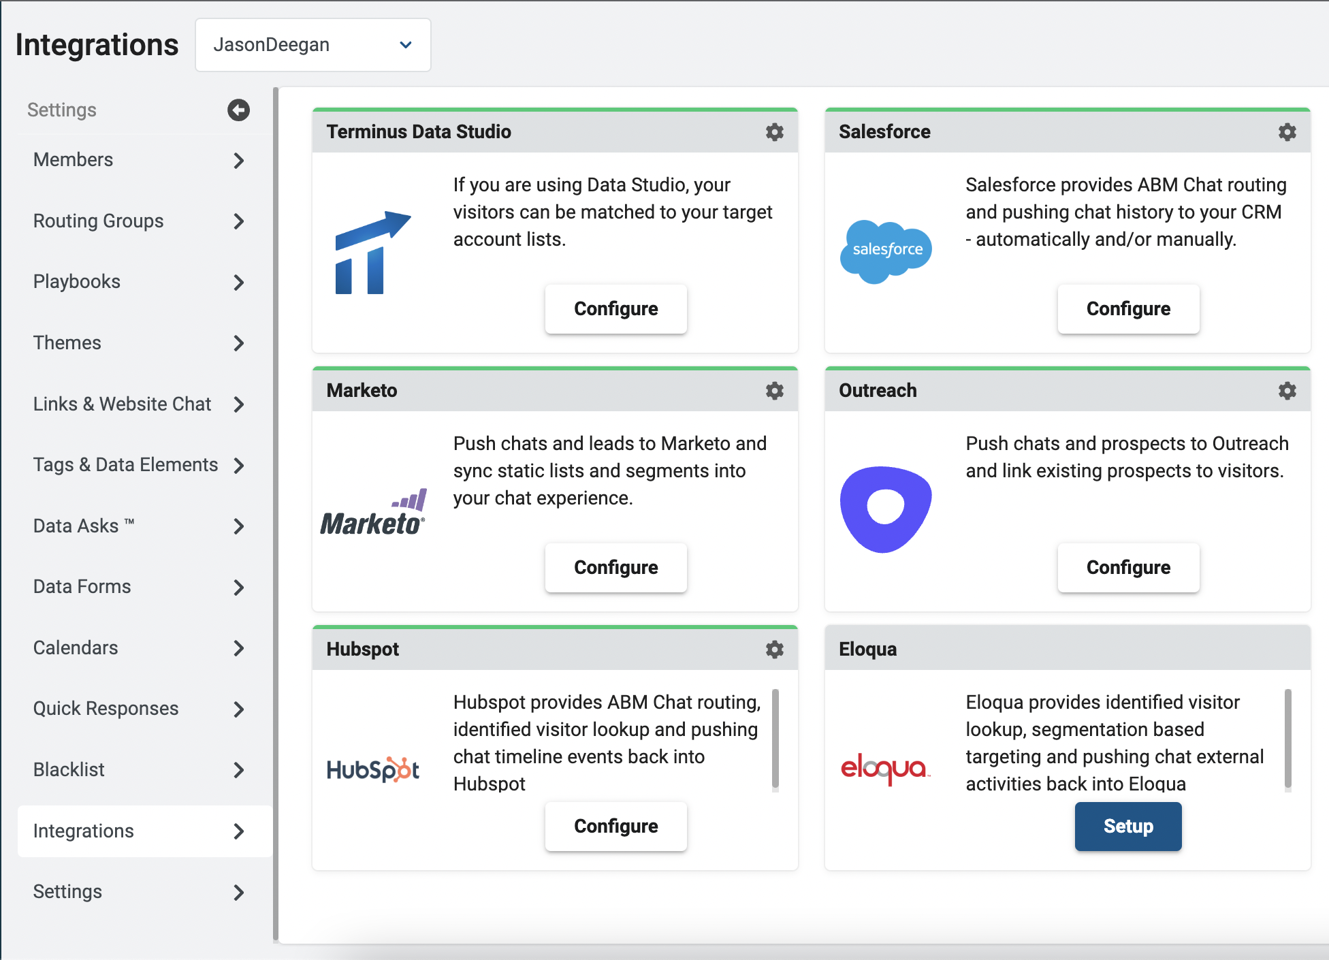Select Integrations in the sidebar
The width and height of the screenshot is (1329, 960).
pyautogui.click(x=144, y=831)
